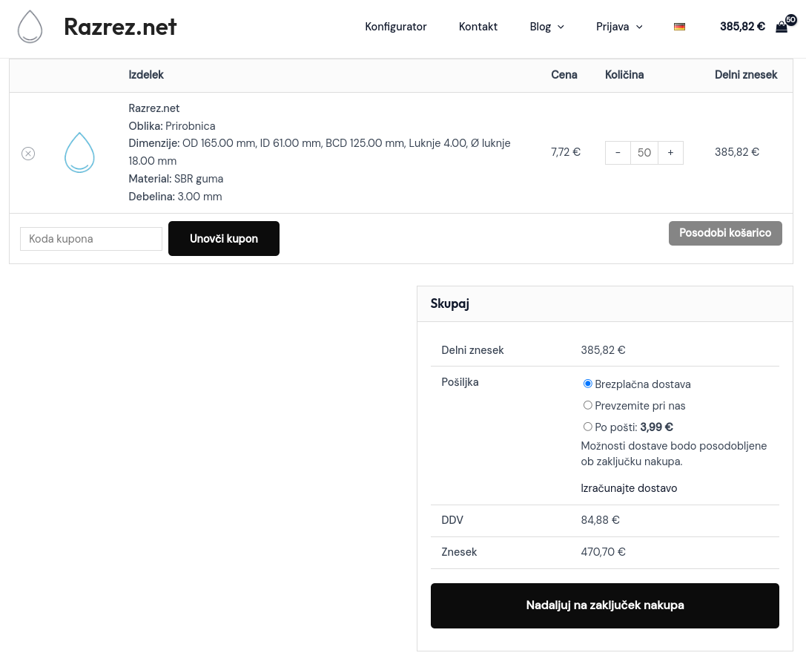Click the cart count badge showing 50

pyautogui.click(x=790, y=20)
